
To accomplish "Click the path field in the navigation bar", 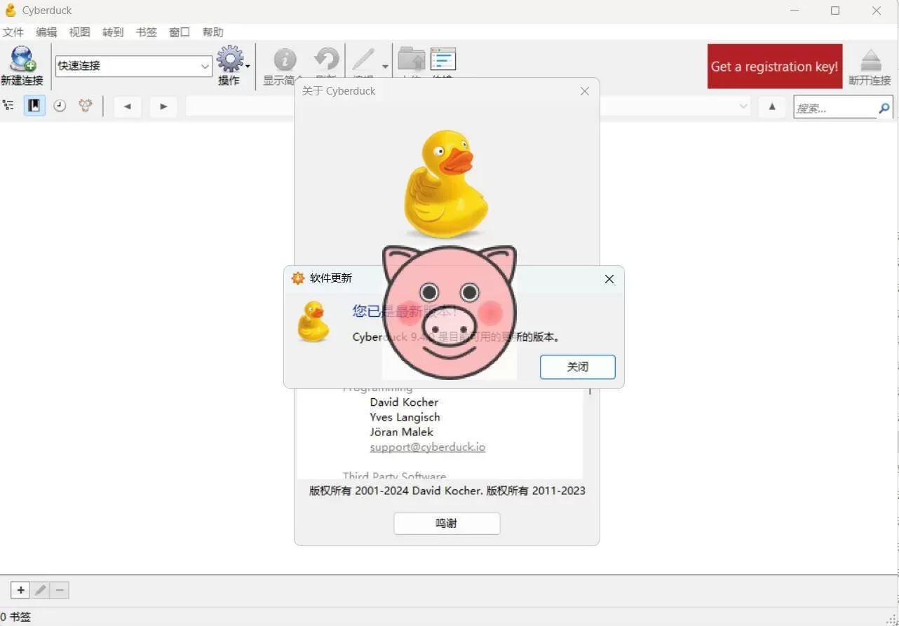I will (468, 107).
